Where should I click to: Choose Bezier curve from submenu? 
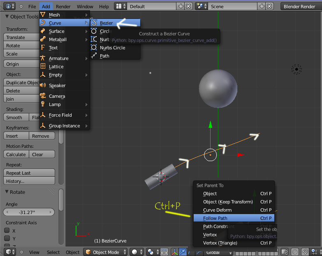[x=115, y=23]
